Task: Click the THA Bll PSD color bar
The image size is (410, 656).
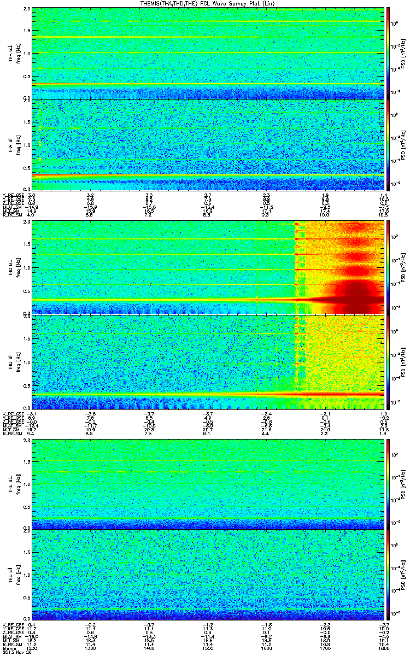Action: point(389,144)
